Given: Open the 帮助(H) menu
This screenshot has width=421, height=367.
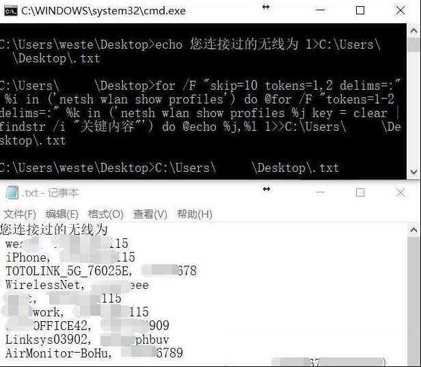Looking at the screenshot, I should [x=195, y=214].
